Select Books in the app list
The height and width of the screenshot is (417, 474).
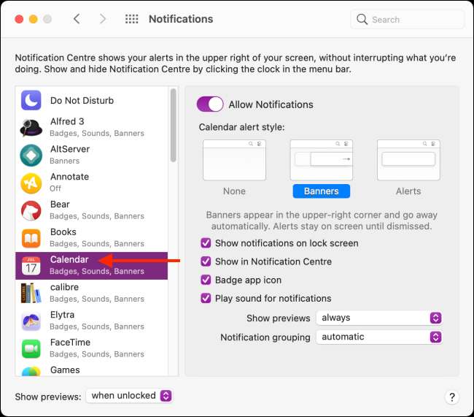point(92,238)
